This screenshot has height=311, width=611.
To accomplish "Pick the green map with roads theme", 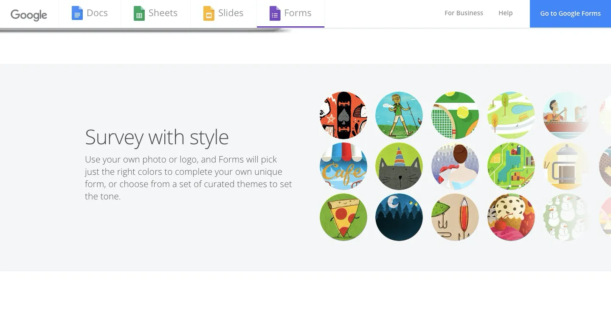I will (511, 166).
